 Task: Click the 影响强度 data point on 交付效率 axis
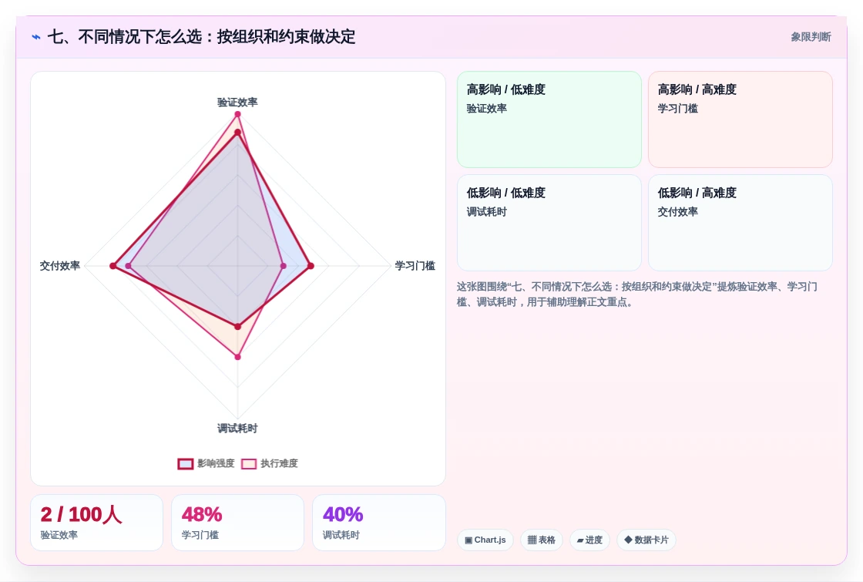coord(113,266)
